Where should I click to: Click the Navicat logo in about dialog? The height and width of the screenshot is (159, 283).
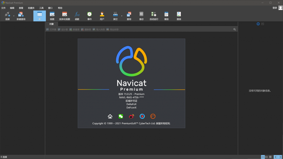point(131,61)
